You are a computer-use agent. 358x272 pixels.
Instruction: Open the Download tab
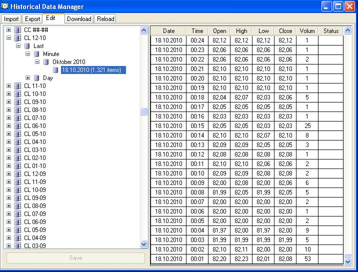[79, 18]
